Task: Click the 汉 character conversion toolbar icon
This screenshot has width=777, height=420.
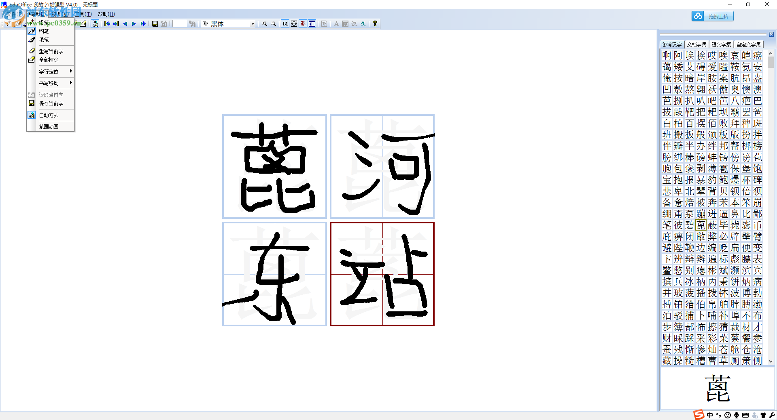Action: coord(354,23)
